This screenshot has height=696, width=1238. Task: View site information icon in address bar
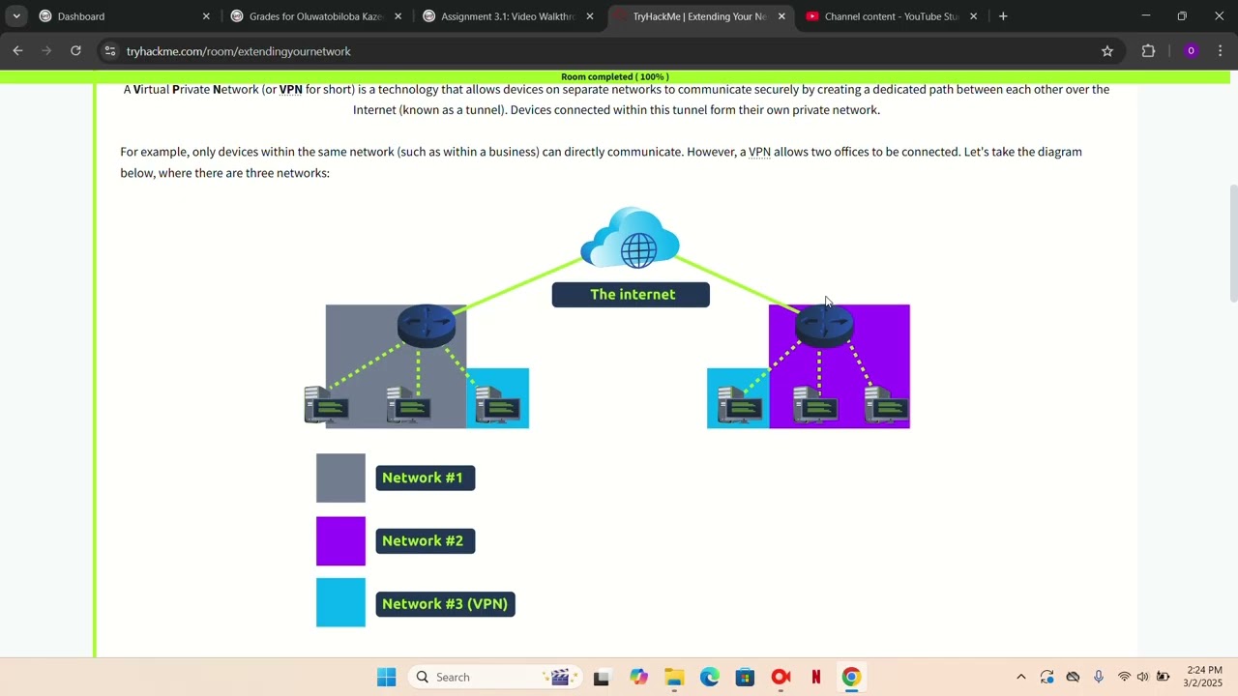pyautogui.click(x=109, y=51)
